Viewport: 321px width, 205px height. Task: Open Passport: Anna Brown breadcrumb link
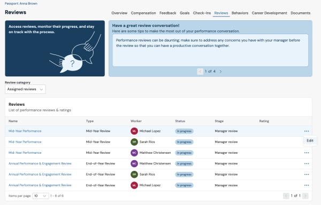pos(21,4)
